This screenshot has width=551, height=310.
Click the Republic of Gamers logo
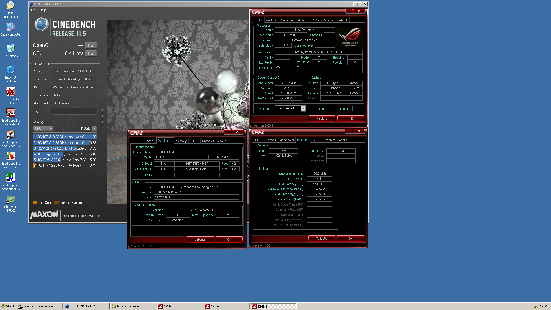pos(350,37)
